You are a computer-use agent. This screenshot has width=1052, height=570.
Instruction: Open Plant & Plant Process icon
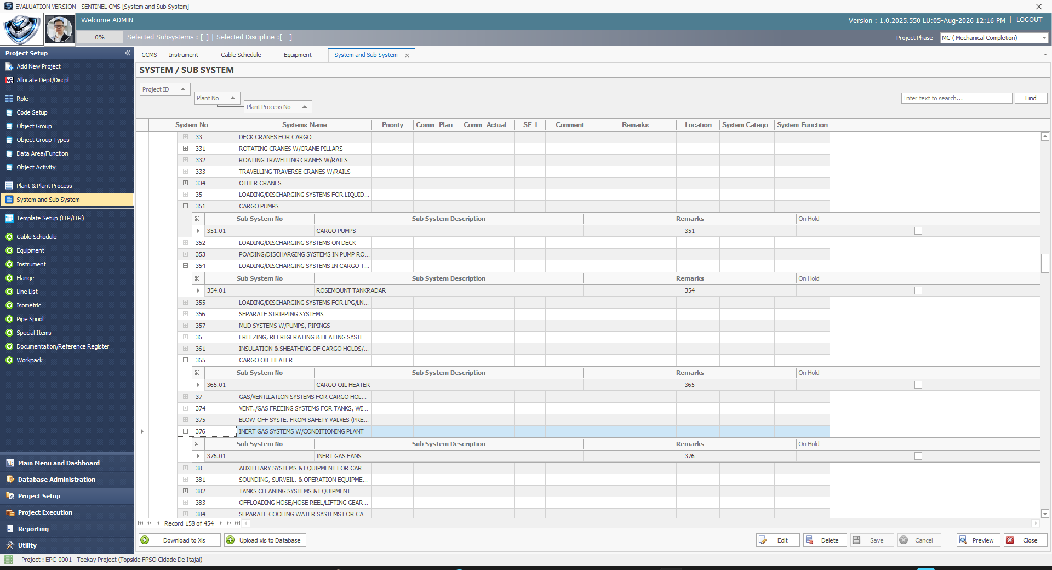pos(9,186)
